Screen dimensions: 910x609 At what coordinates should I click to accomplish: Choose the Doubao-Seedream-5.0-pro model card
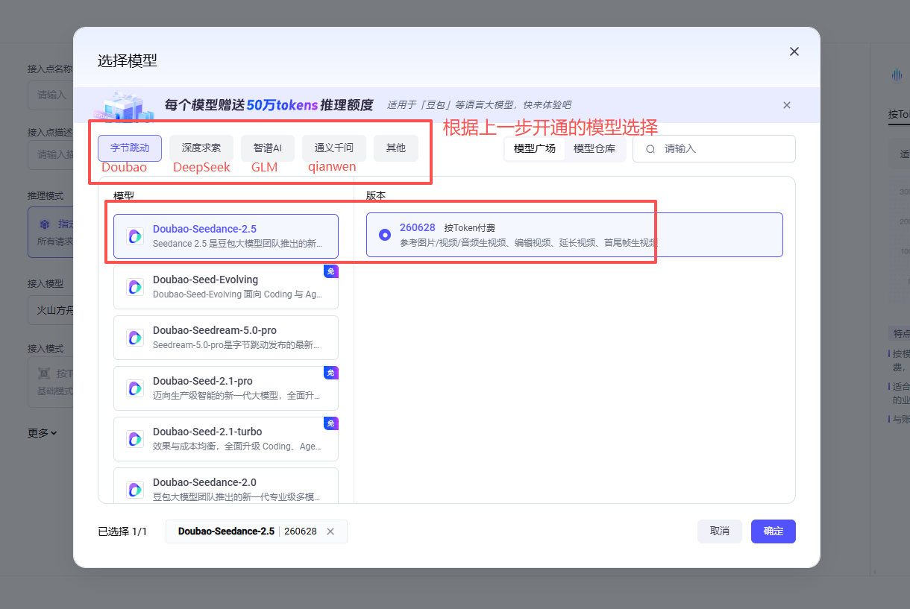tap(226, 338)
